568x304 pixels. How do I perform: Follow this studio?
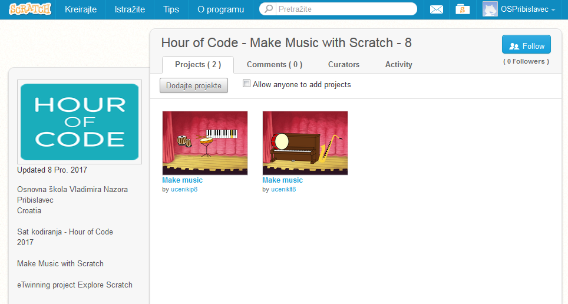[526, 45]
